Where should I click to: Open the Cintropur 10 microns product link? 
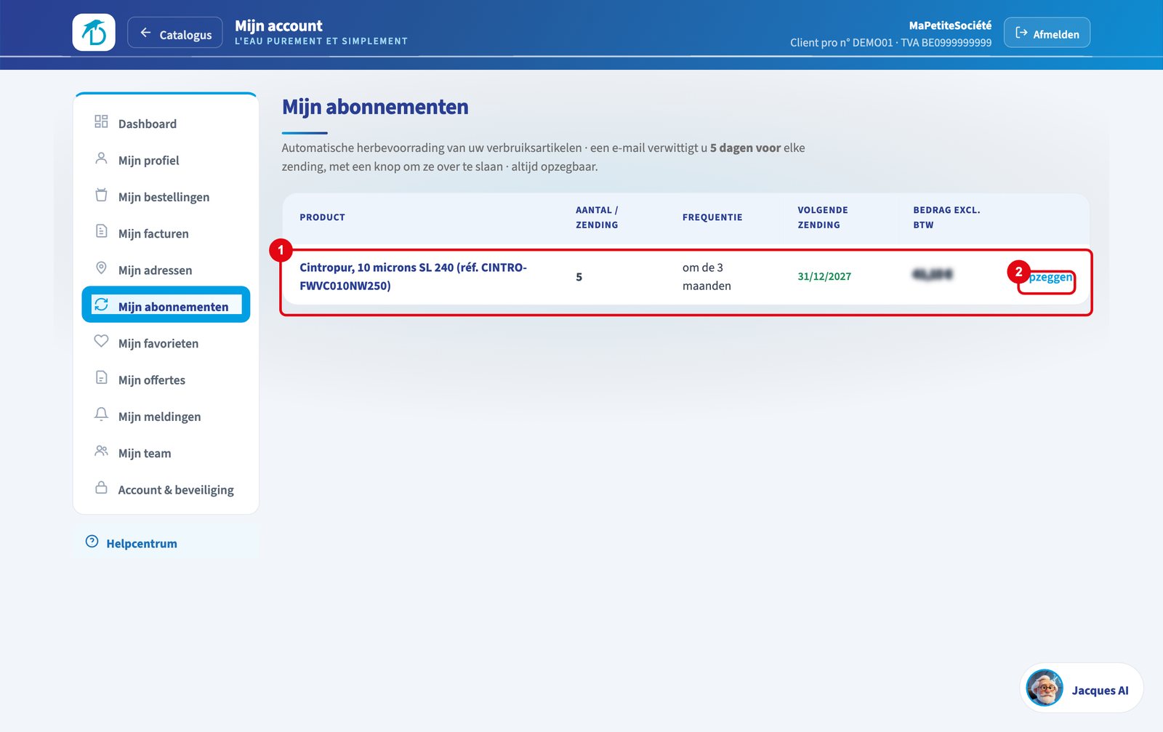(x=413, y=276)
